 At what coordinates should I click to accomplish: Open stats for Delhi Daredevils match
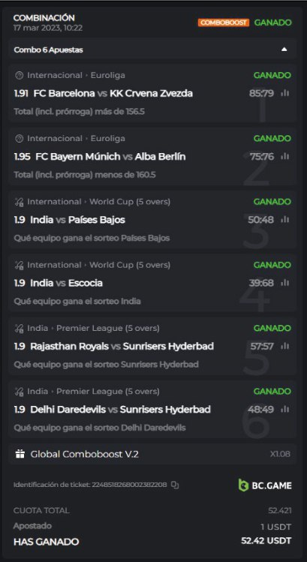pyautogui.click(x=285, y=409)
